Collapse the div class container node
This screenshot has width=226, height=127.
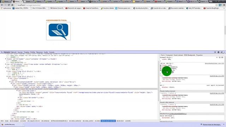coord(8,78)
